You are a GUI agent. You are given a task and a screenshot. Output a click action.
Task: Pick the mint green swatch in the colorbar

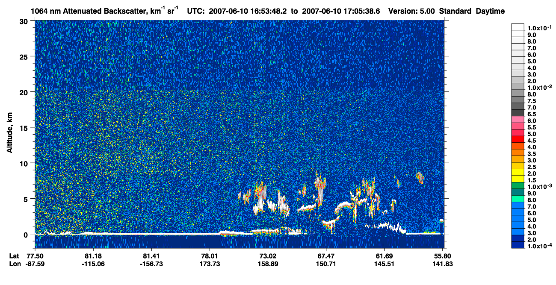518,199
